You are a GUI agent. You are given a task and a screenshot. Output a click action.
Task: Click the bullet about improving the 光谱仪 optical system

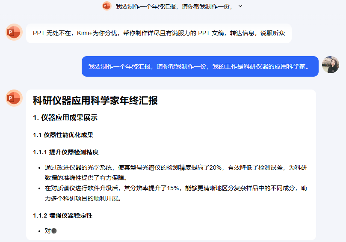(175, 172)
